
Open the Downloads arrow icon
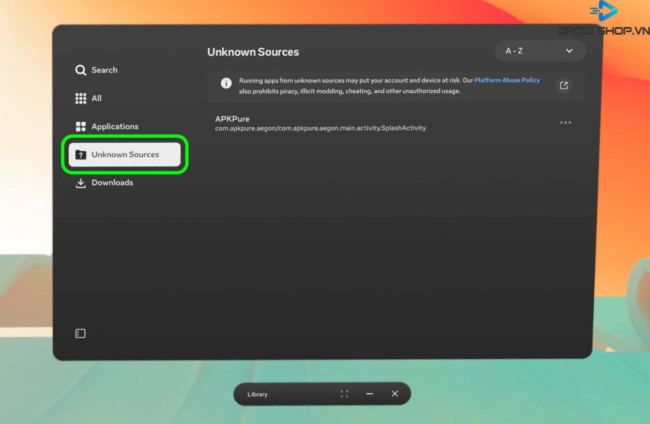(x=81, y=183)
